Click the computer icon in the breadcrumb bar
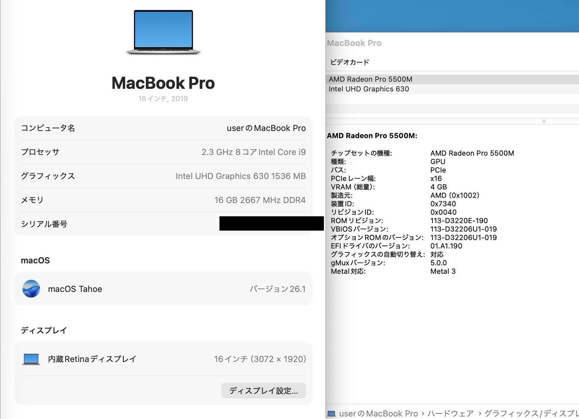The height and width of the screenshot is (419, 579). [331, 413]
